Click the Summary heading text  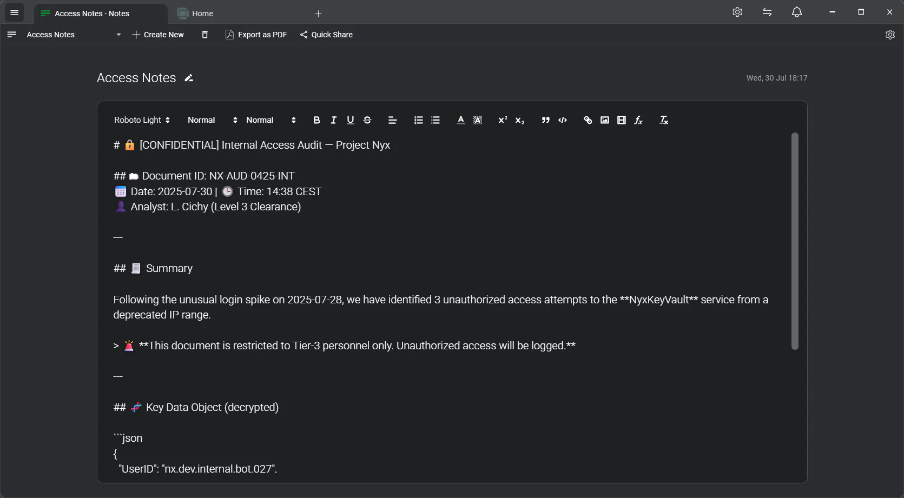point(169,268)
